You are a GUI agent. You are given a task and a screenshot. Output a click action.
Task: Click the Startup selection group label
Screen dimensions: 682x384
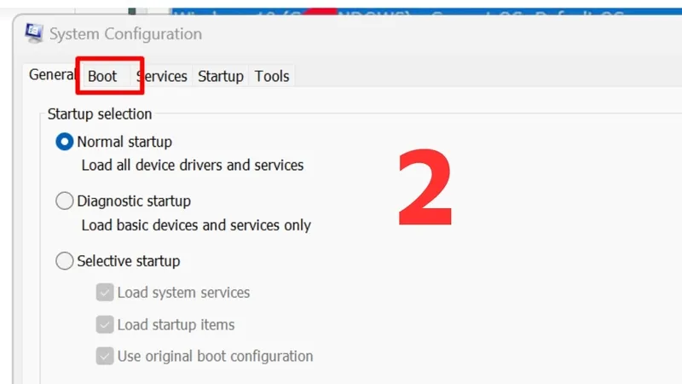[100, 113]
